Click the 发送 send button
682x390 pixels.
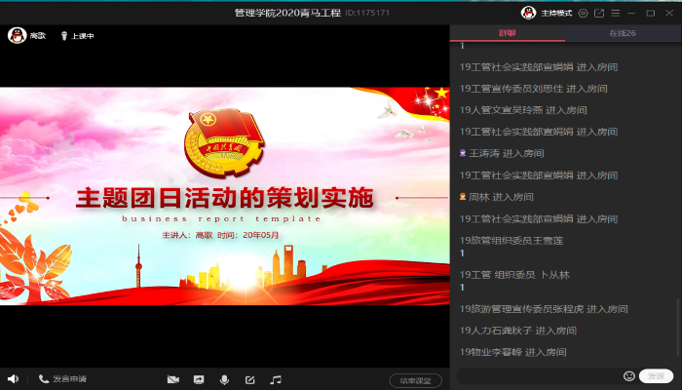point(657,375)
